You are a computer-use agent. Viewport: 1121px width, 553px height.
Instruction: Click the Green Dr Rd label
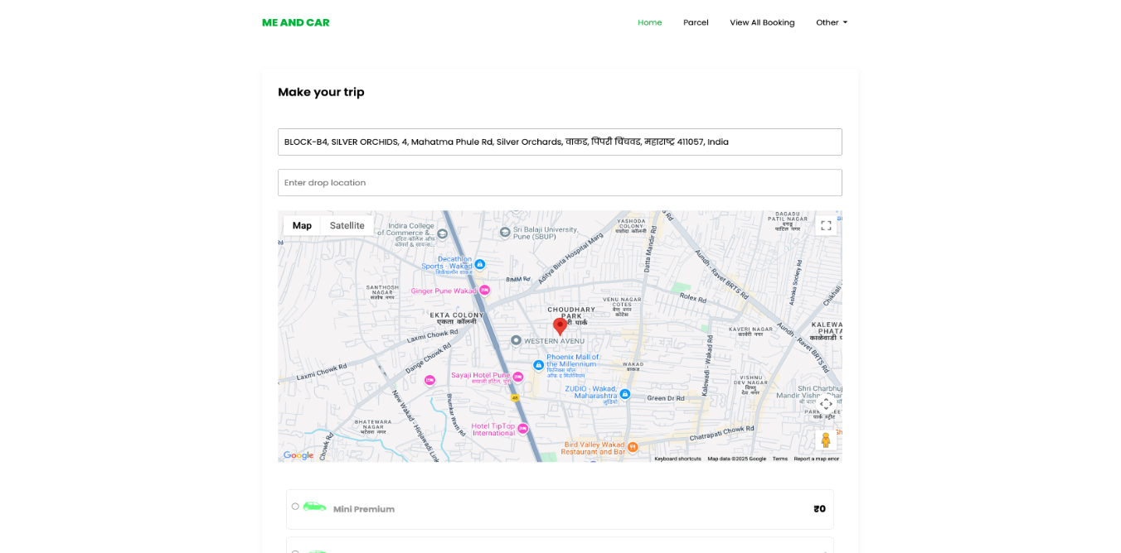666,398
